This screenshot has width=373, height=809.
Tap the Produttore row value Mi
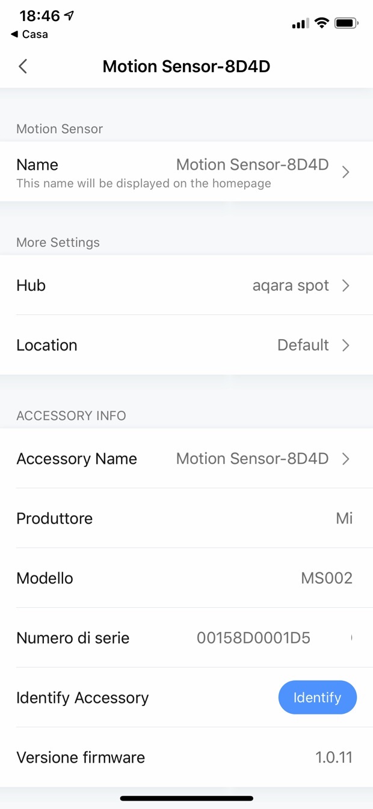click(344, 519)
